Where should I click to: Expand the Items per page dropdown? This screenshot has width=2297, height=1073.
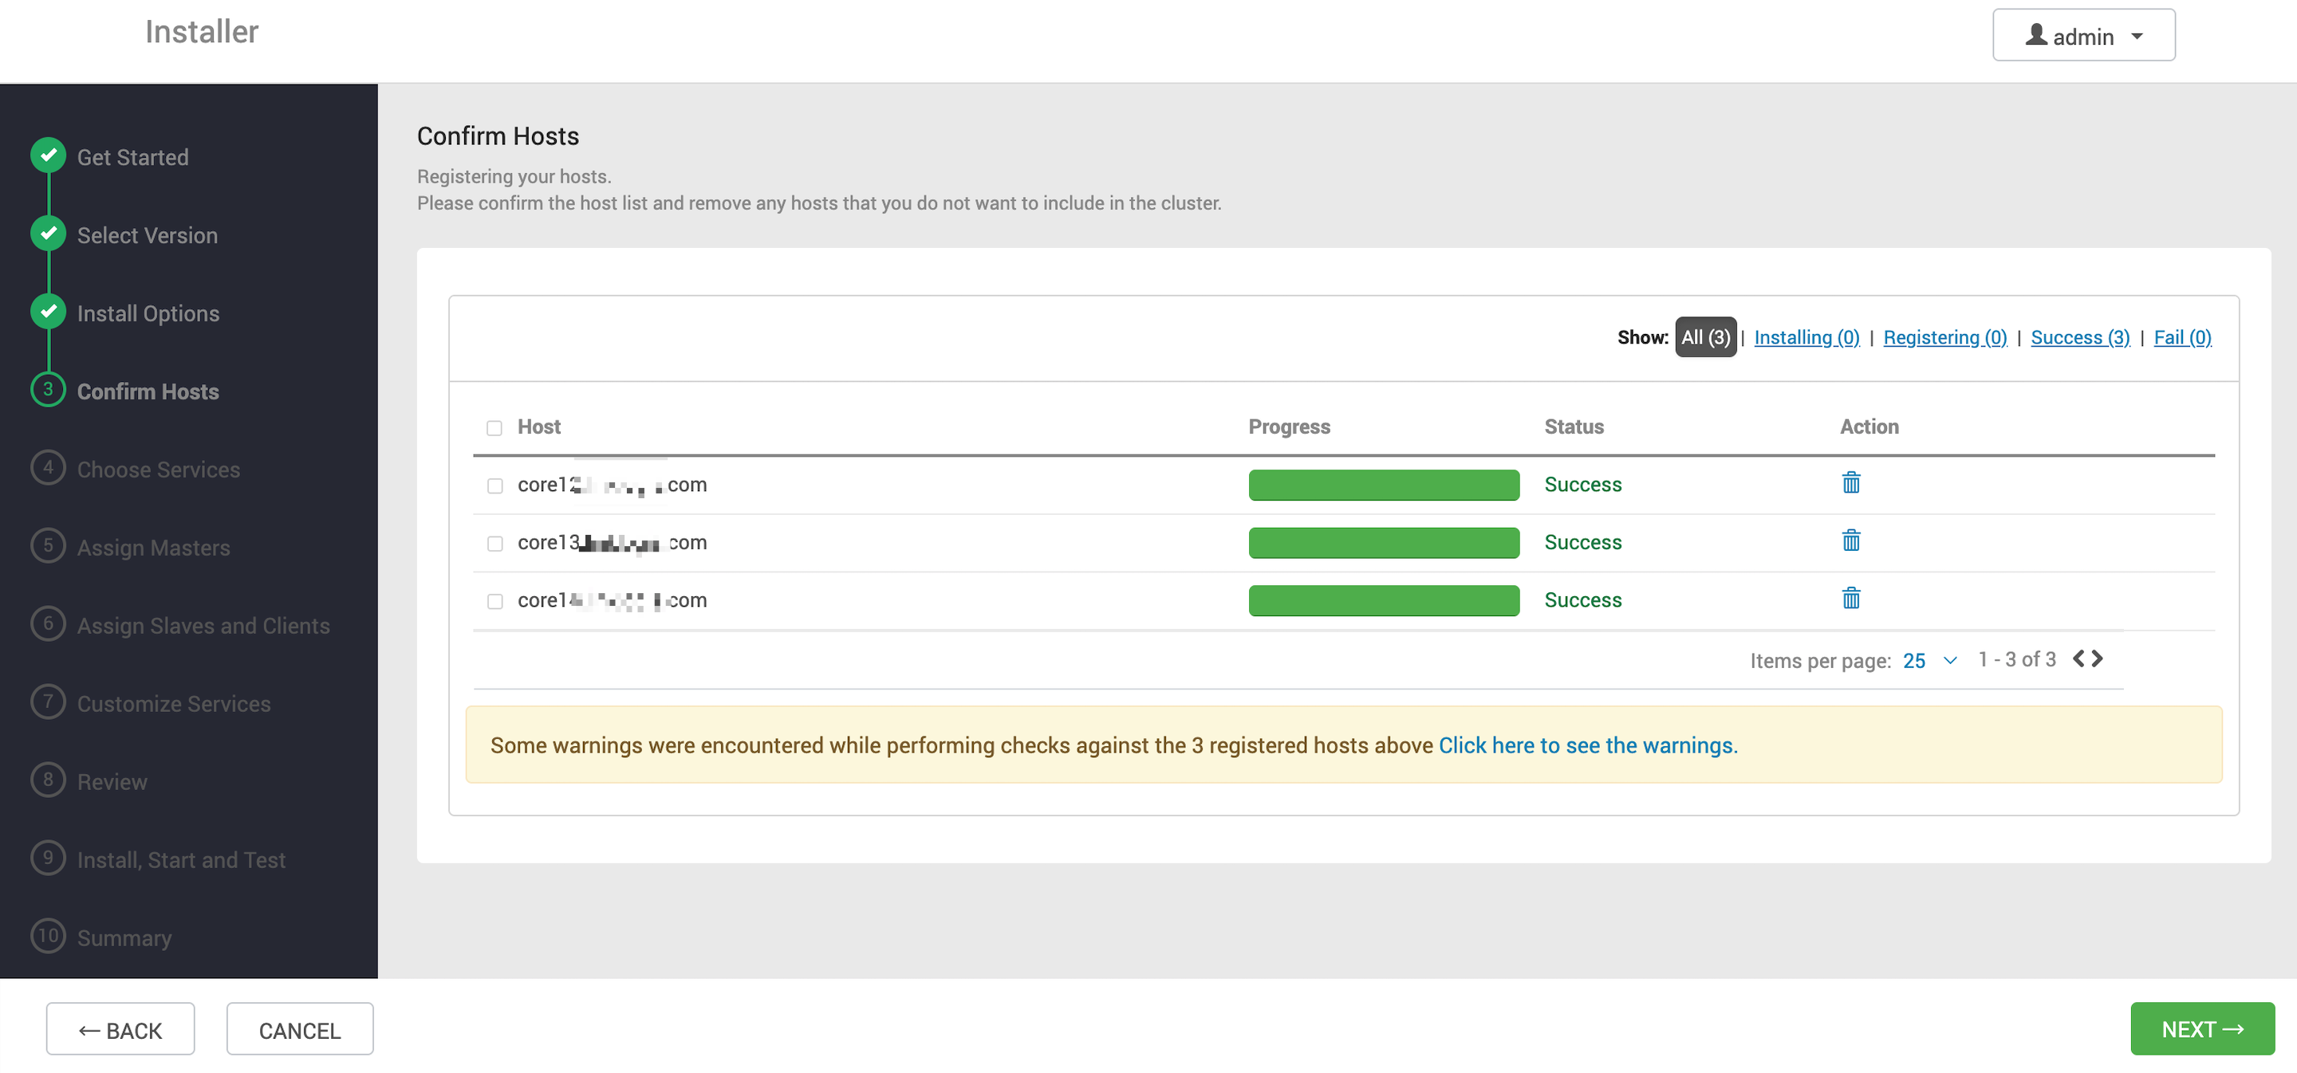(x=1950, y=660)
